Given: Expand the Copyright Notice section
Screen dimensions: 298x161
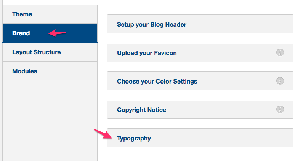Looking at the screenshot, I should pos(200,109).
